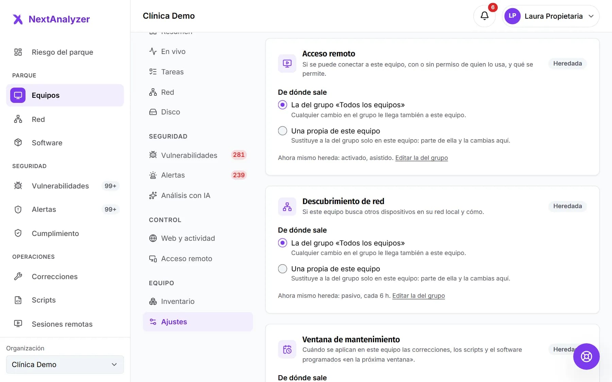The height and width of the screenshot is (382, 612).
Task: Open device Tareas tab
Action: tap(198, 72)
